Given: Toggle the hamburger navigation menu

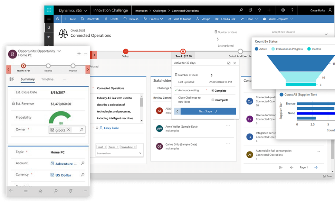Looking at the screenshot, I should 49,19.
